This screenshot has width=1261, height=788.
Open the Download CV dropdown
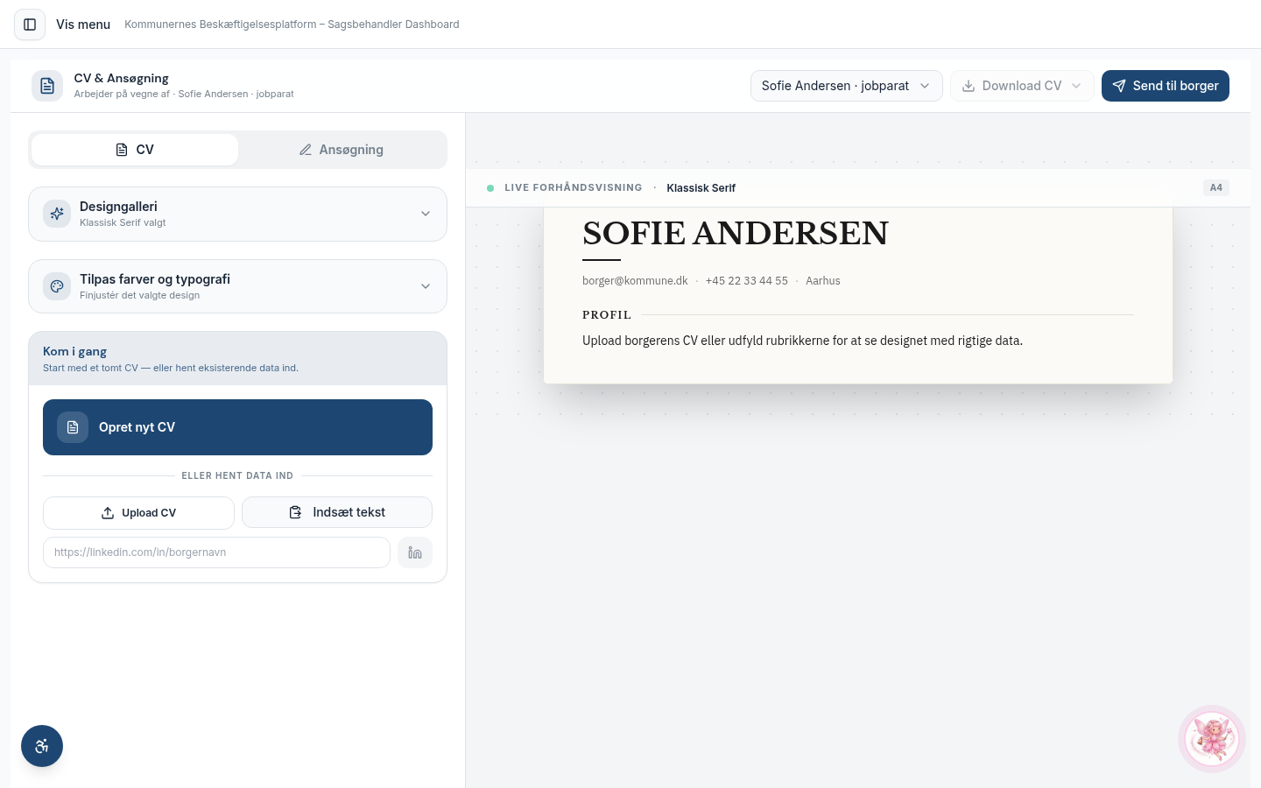point(1022,86)
